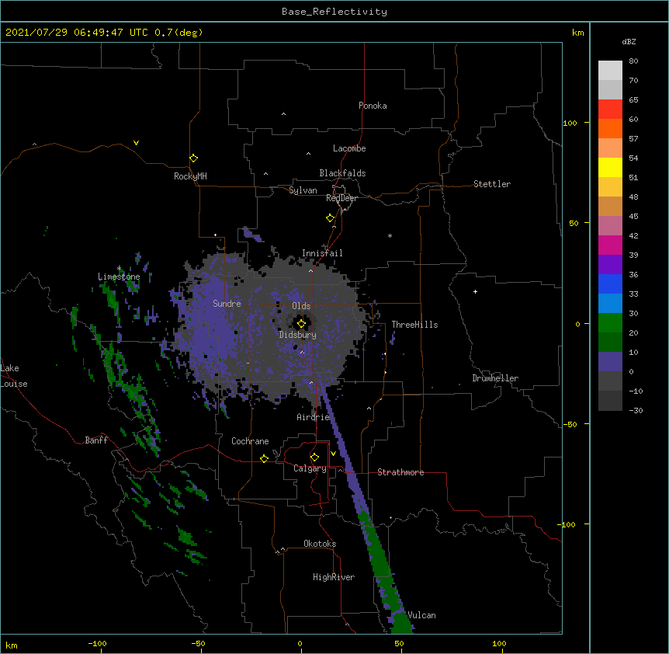
Task: Click the ThreeHills label
Action: coord(414,325)
